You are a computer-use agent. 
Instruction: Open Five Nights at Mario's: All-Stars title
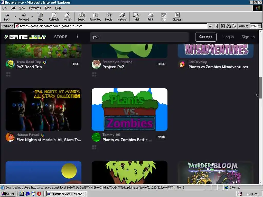tap(49, 140)
